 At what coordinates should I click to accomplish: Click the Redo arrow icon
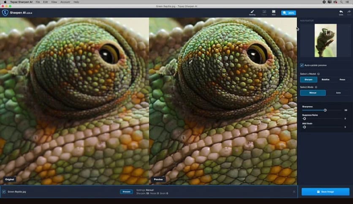coord(349,12)
